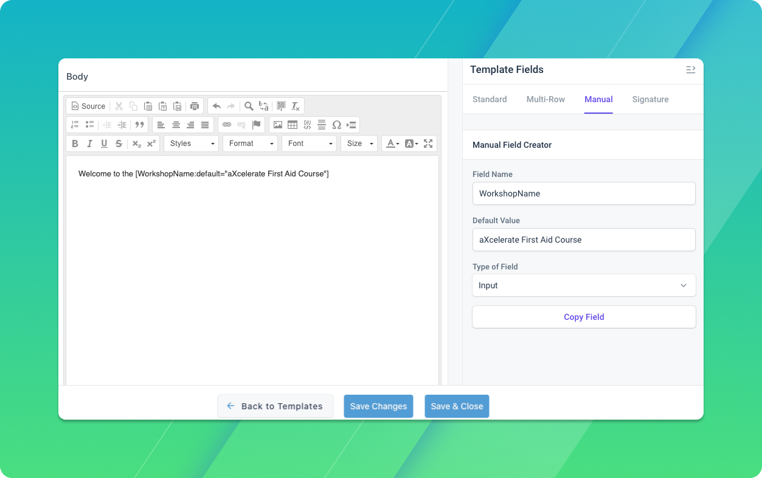Switch to the Signature tab
Viewport: 762px width, 478px height.
click(x=650, y=99)
